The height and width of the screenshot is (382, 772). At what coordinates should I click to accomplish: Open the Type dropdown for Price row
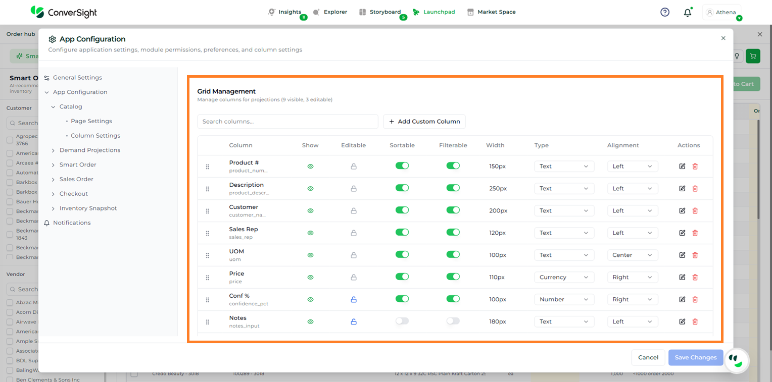pos(564,278)
